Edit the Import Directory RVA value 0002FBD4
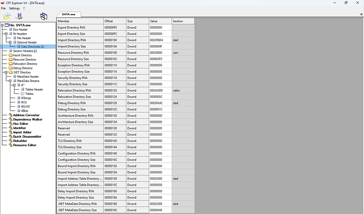364x214 pixels. (x=160, y=40)
